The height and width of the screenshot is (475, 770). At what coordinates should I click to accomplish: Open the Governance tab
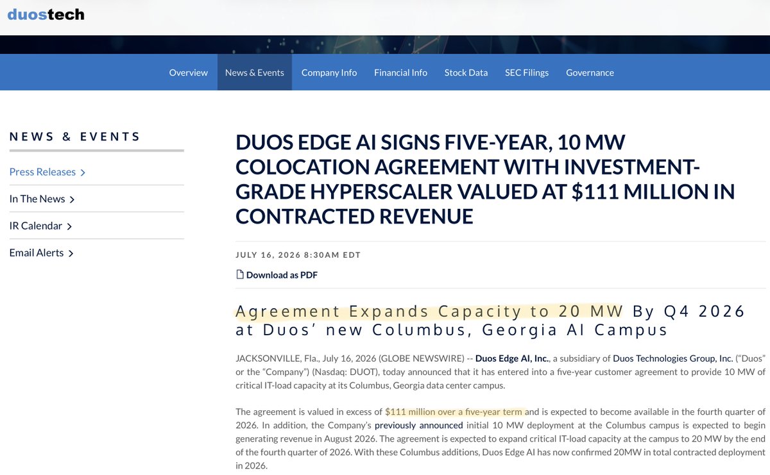pyautogui.click(x=590, y=72)
